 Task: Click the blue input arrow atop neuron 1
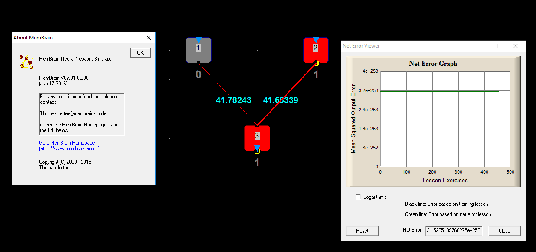(198, 40)
